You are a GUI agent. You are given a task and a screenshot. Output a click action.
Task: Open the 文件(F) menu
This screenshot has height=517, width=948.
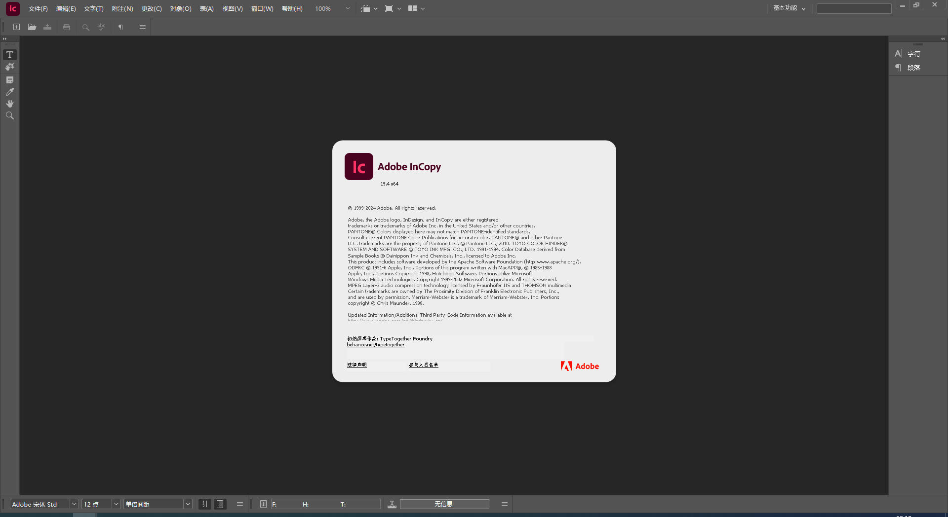coord(38,9)
